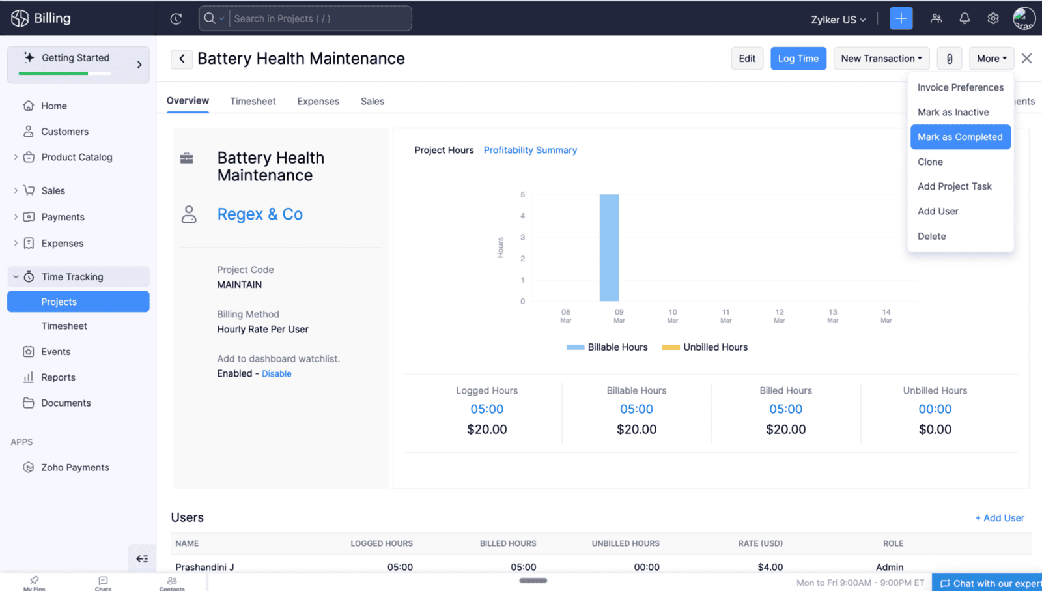
Task: Open the Regex & Co customer link
Action: (x=260, y=214)
